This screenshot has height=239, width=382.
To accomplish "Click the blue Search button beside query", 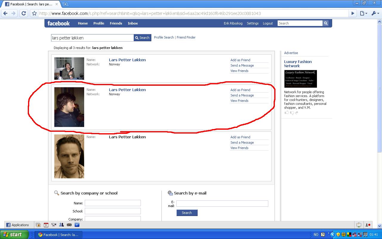I will tap(142, 38).
